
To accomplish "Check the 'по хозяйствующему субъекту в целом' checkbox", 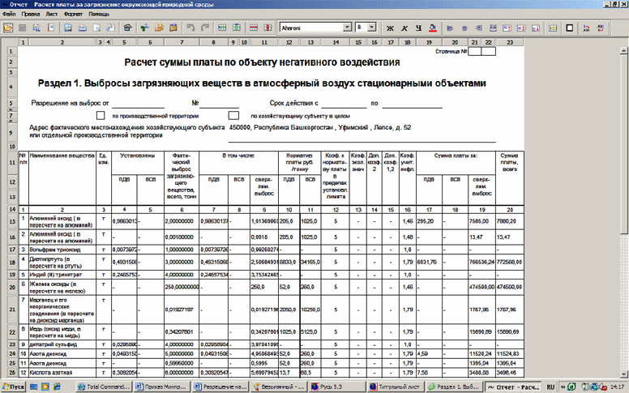I will tap(233, 116).
